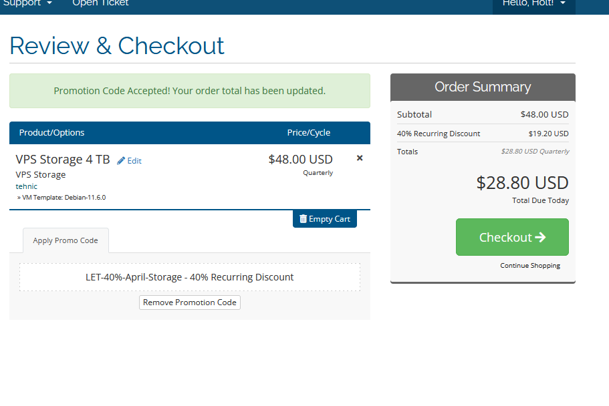Image resolution: width=609 pixels, height=406 pixels.
Task: Click the Remove Promotion Code button
Action: coord(190,302)
